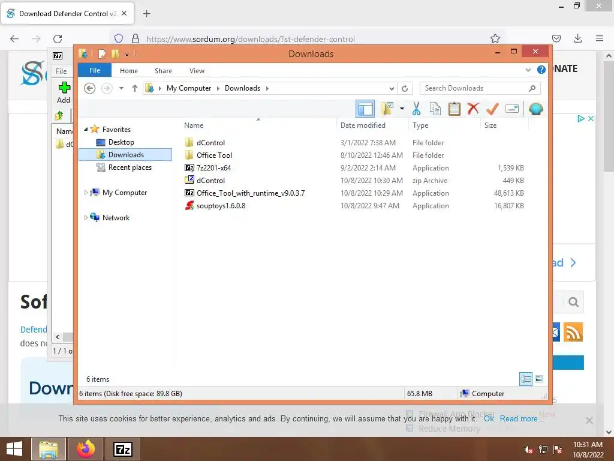Switch to large icons view button

[x=539, y=379]
